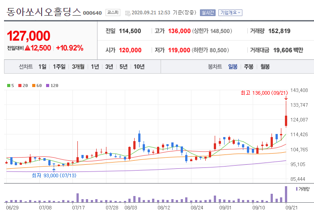The height and width of the screenshot is (217, 314).
Task: Open the 기업개요 dropdown
Action: pos(230,13)
